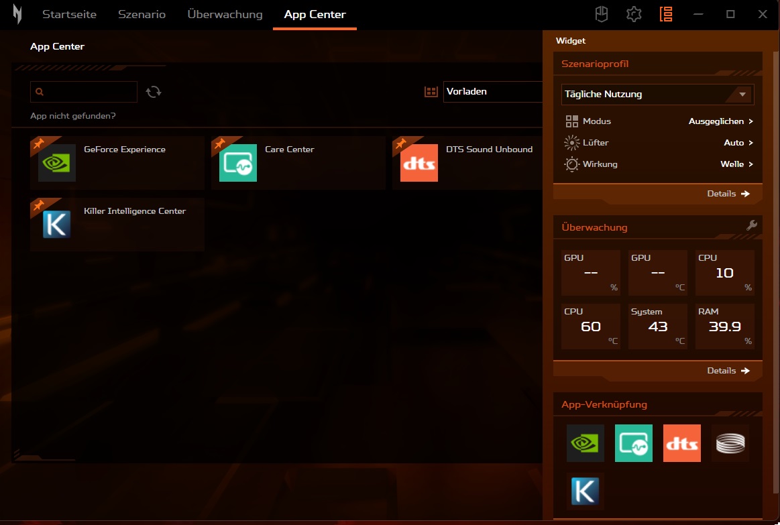The width and height of the screenshot is (780, 525).
Task: Click the grid view icon beside Vorladen
Action: pos(431,91)
